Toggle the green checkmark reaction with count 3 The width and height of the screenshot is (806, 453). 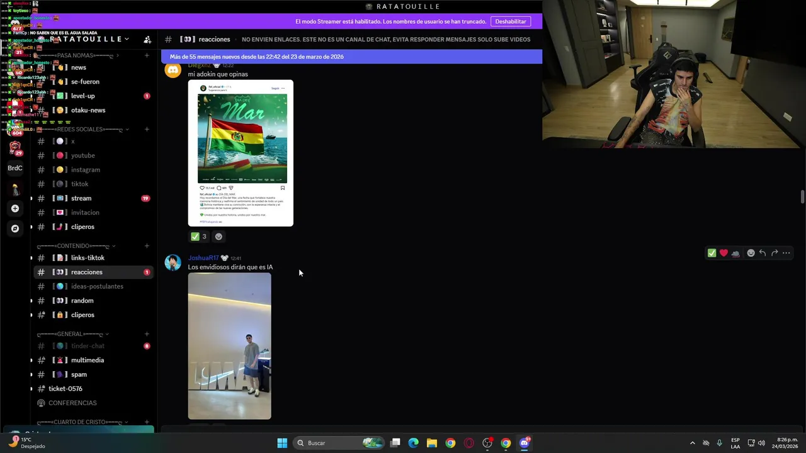coord(199,237)
